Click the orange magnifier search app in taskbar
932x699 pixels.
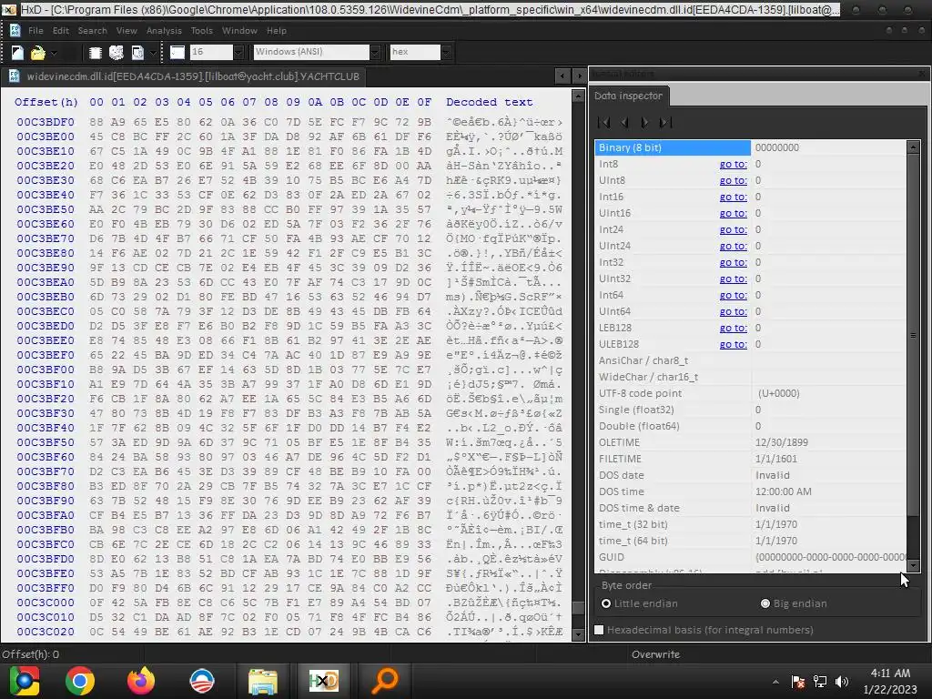point(384,681)
